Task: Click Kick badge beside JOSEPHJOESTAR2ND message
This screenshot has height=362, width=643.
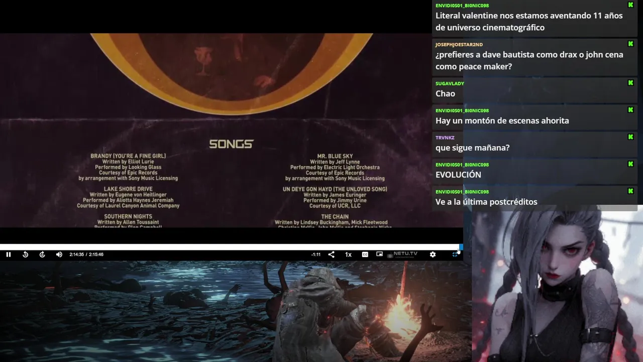Action: pyautogui.click(x=630, y=44)
